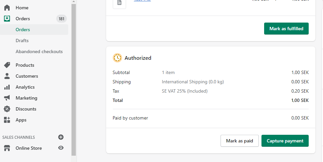Select the Orders sub-item
This screenshot has width=323, height=162.
[34, 30]
